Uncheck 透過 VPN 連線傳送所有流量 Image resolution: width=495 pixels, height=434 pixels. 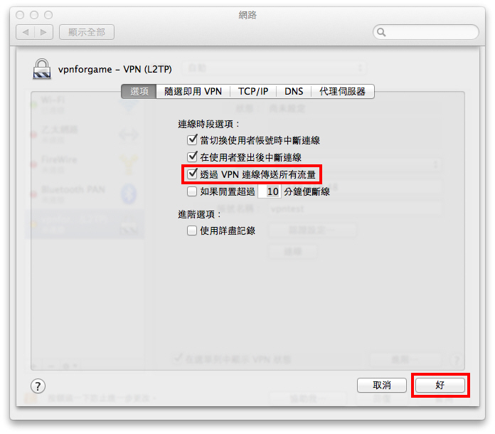(192, 174)
